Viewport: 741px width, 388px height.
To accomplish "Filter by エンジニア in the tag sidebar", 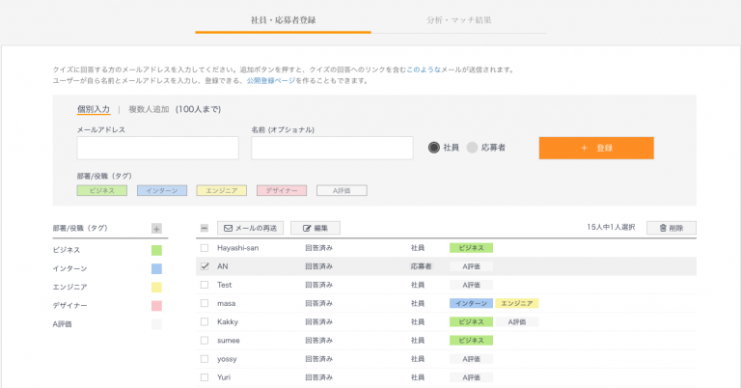I will pyautogui.click(x=69, y=287).
